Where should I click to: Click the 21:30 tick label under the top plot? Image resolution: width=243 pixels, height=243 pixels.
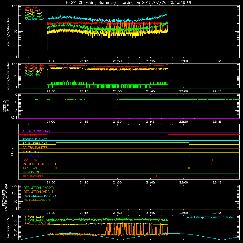click(x=117, y=61)
